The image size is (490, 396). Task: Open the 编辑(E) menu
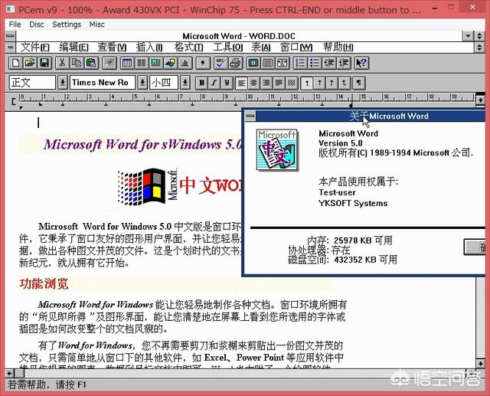coord(73,47)
